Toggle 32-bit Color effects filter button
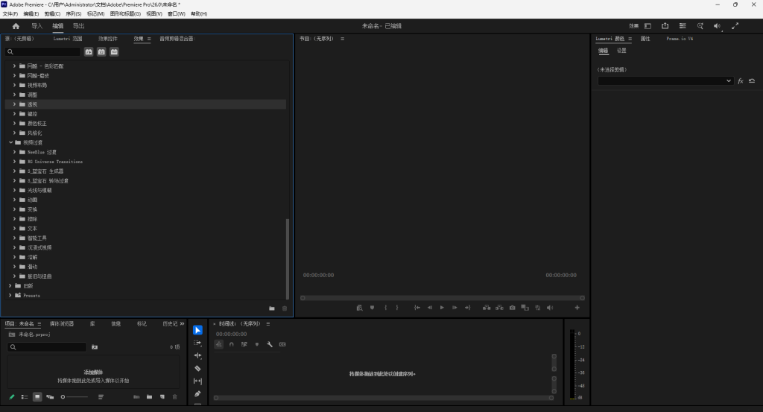 (101, 51)
